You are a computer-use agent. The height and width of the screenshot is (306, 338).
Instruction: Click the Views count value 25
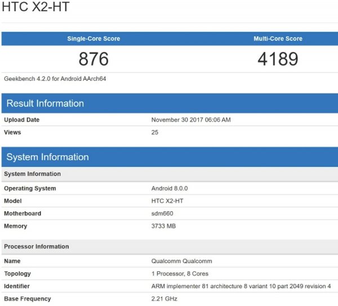pyautogui.click(x=155, y=132)
